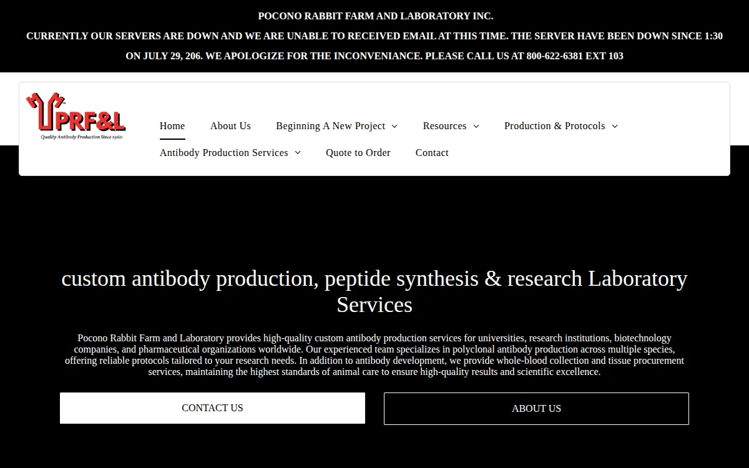Viewport: 749px width, 468px height.
Task: Expand the Resources dropdown chevron
Action: (476, 127)
